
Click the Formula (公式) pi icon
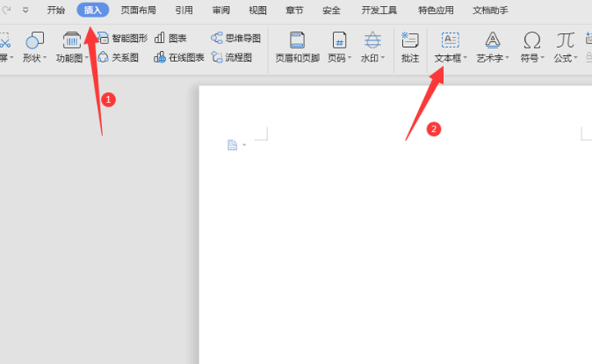tap(565, 40)
